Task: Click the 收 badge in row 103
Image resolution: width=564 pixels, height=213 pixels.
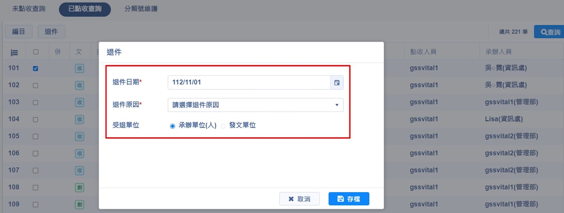Action: [80, 102]
